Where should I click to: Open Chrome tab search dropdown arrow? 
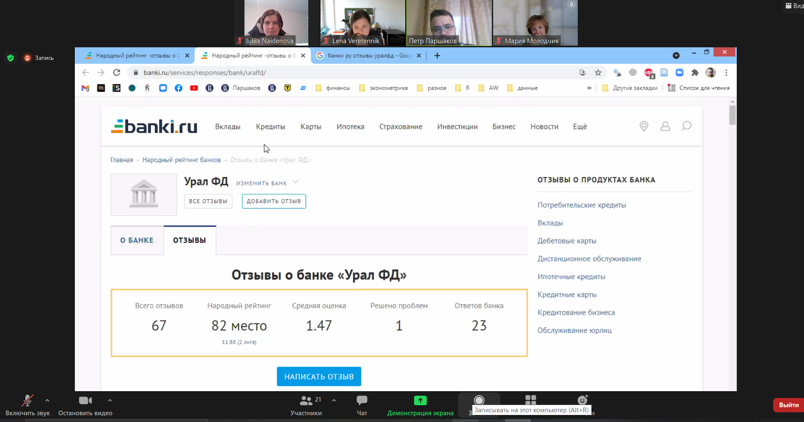click(x=676, y=55)
